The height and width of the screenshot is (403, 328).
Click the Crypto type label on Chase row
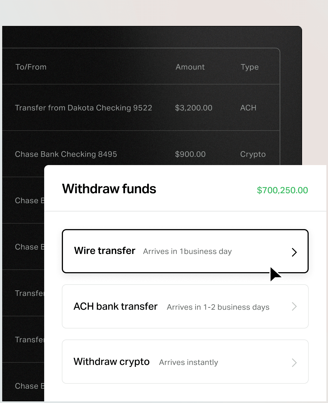coord(253,154)
